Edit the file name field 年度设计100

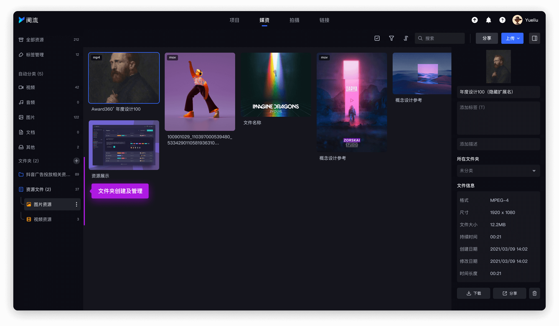click(x=499, y=92)
